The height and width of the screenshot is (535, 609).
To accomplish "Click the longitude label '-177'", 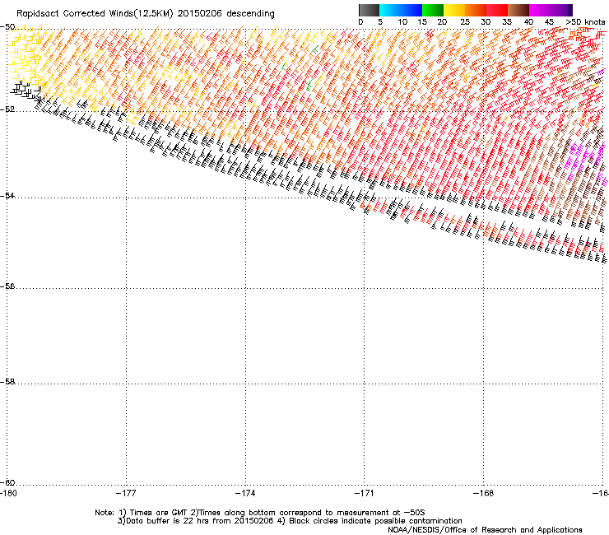I will [126, 493].
